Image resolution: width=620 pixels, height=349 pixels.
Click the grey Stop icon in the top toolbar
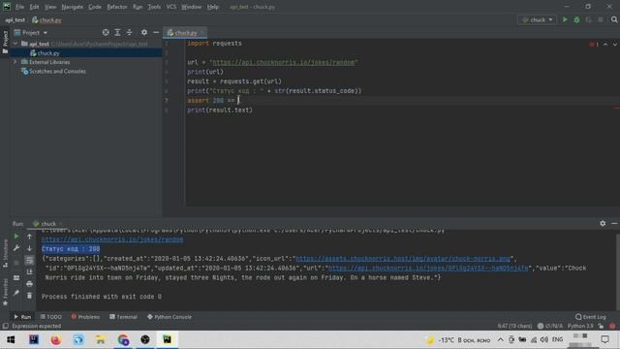coord(601,19)
